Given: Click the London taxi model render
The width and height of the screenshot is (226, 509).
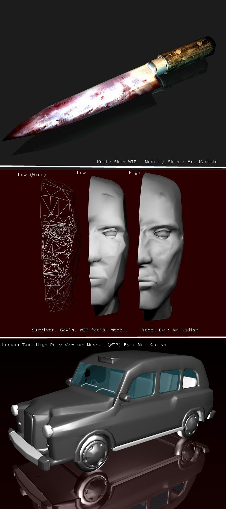Looking at the screenshot, I should pyautogui.click(x=112, y=411).
